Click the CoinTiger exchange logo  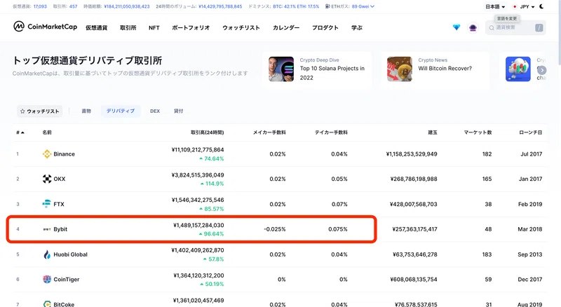47,280
